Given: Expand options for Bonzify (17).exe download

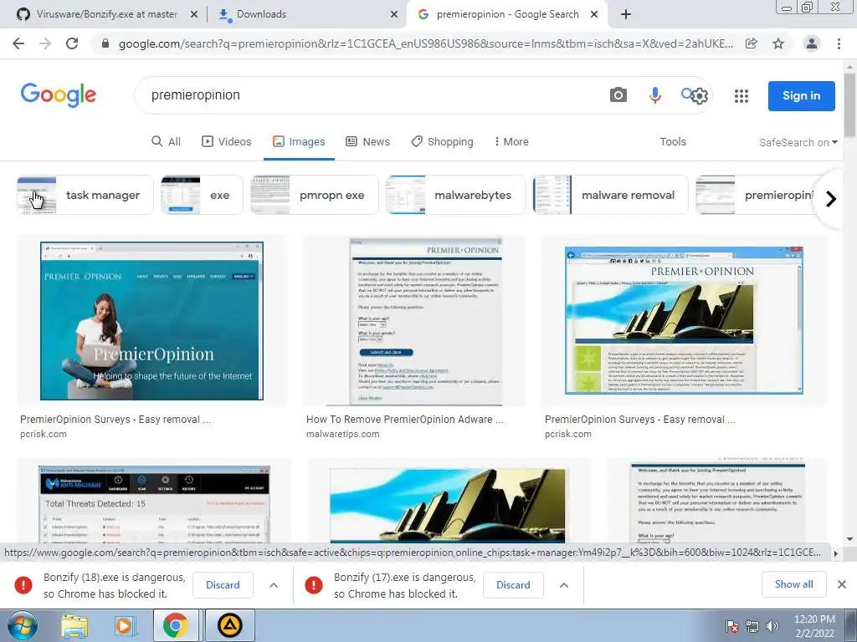Looking at the screenshot, I should (564, 584).
